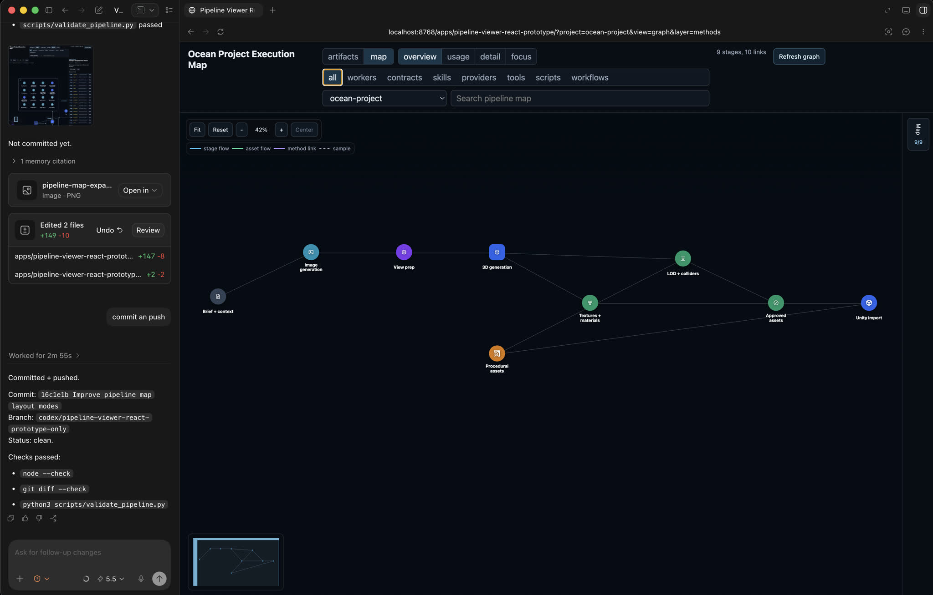Toggle the right side panel
The image size is (933, 595).
pyautogui.click(x=923, y=10)
